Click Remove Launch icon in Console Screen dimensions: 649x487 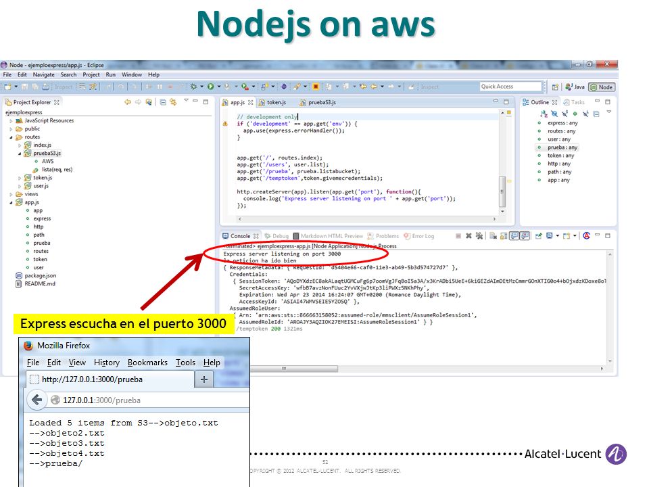[468, 235]
